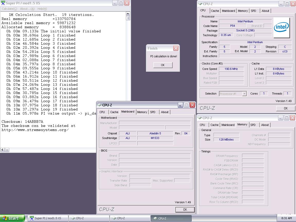Click OK in the Finish dialog

tap(163, 65)
